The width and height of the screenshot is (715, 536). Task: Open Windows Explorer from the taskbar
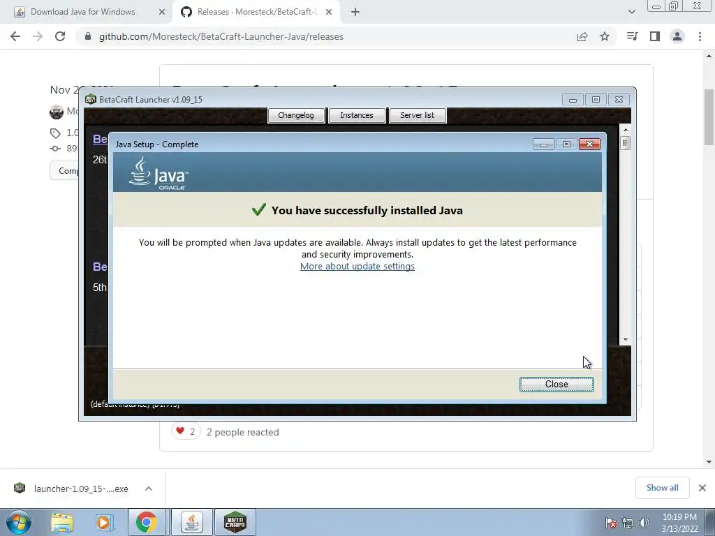tap(62, 522)
